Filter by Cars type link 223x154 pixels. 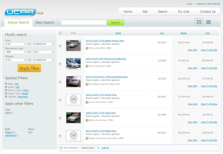pyautogui.click(x=8, y=113)
